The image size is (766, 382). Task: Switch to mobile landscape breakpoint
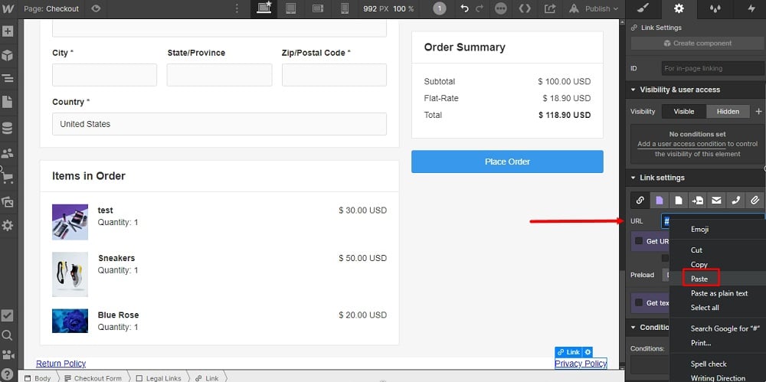[318, 8]
